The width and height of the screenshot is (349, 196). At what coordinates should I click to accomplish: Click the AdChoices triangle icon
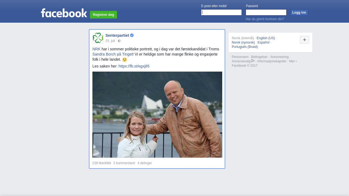253,61
